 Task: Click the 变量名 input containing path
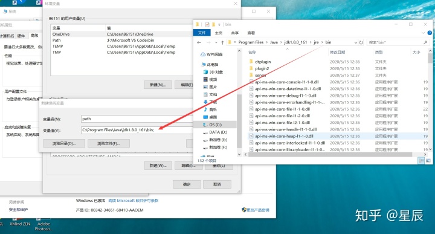click(137, 119)
